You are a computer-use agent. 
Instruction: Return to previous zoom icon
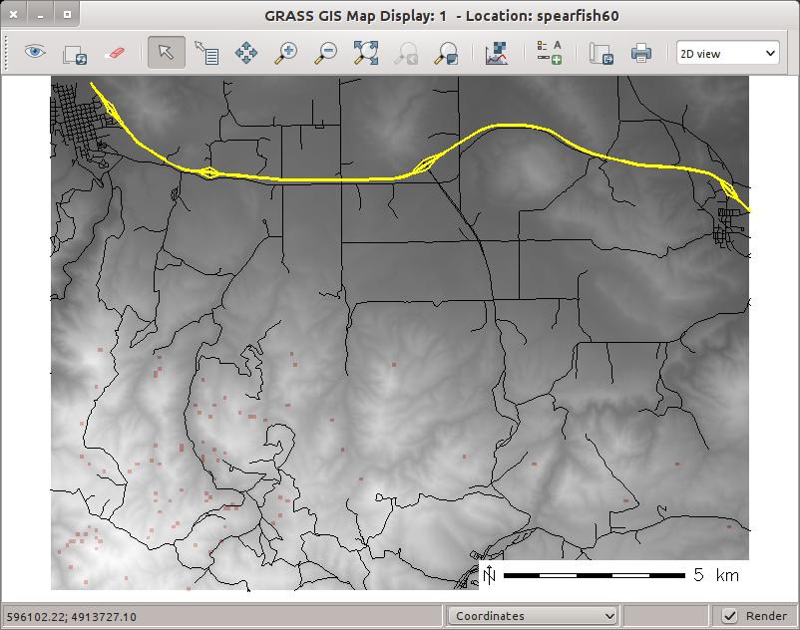pos(406,53)
